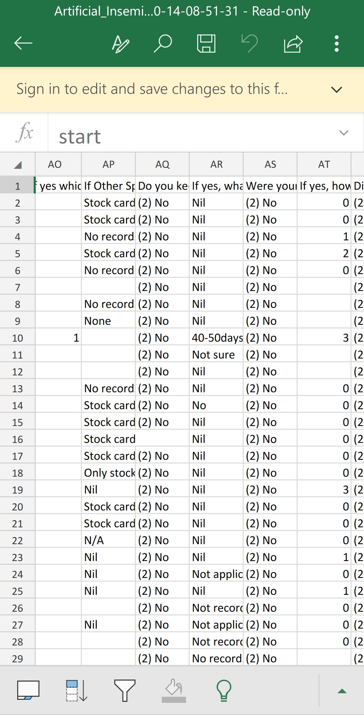Select the cell containing '40-50days'

coord(216,338)
